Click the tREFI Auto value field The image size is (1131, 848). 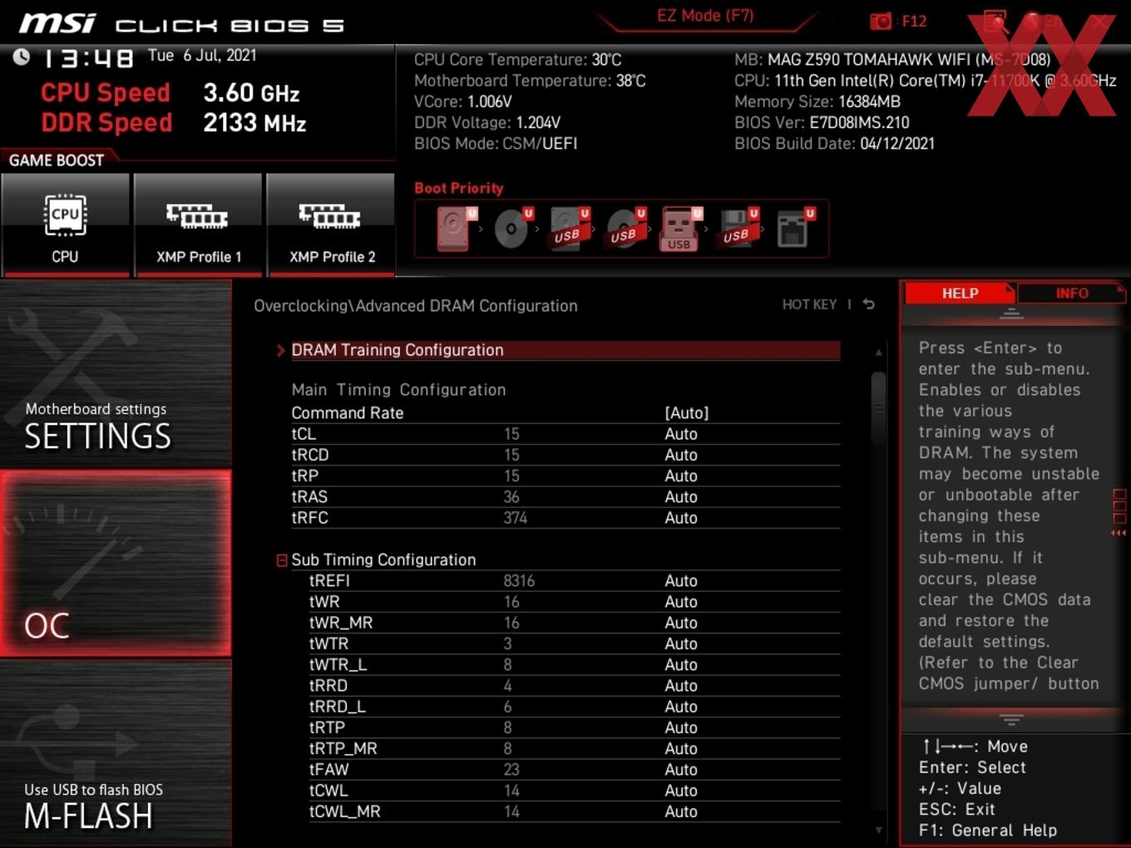[x=681, y=581]
